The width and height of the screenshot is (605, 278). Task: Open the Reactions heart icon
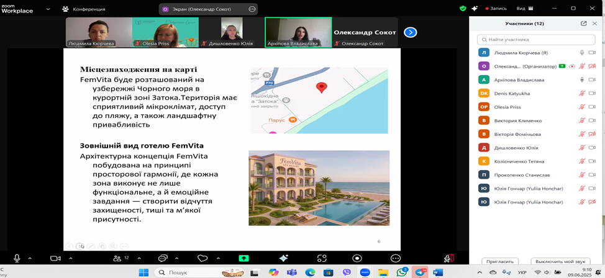coord(202,258)
